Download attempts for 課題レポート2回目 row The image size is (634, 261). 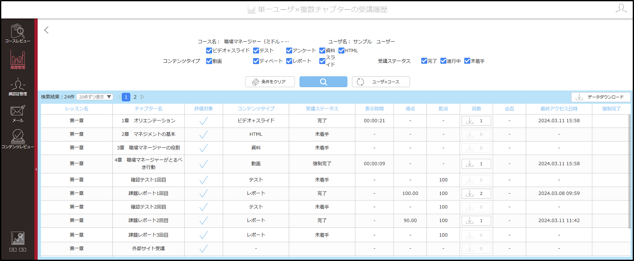tap(476, 221)
